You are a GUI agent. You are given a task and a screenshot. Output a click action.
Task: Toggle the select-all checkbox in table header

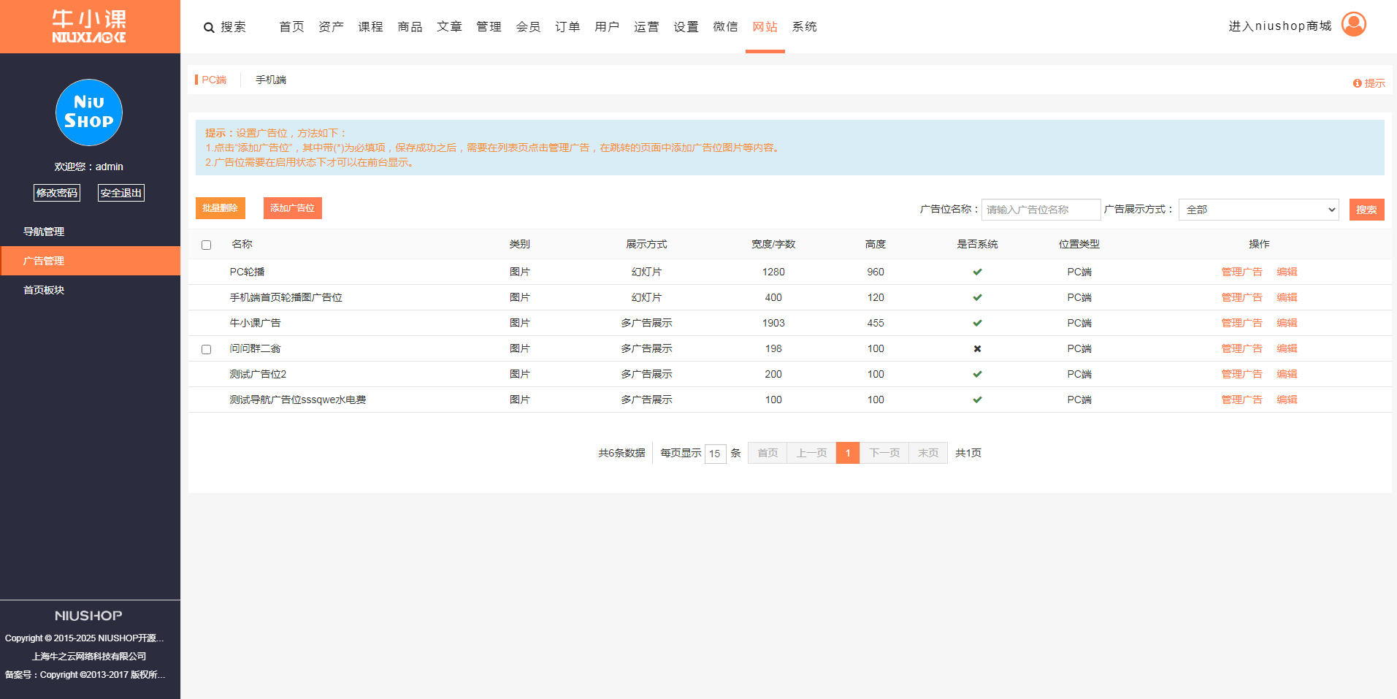pos(206,245)
